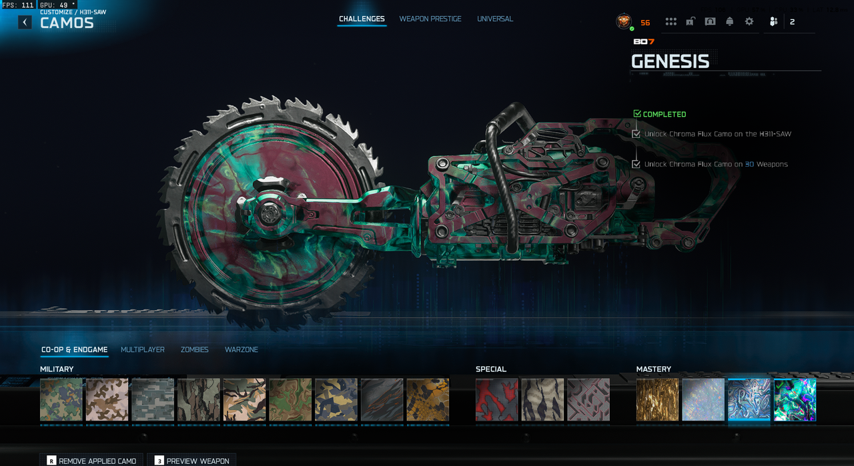
Task: Click checkbox for Chroma Flux on H311-SAW
Action: [x=636, y=134]
